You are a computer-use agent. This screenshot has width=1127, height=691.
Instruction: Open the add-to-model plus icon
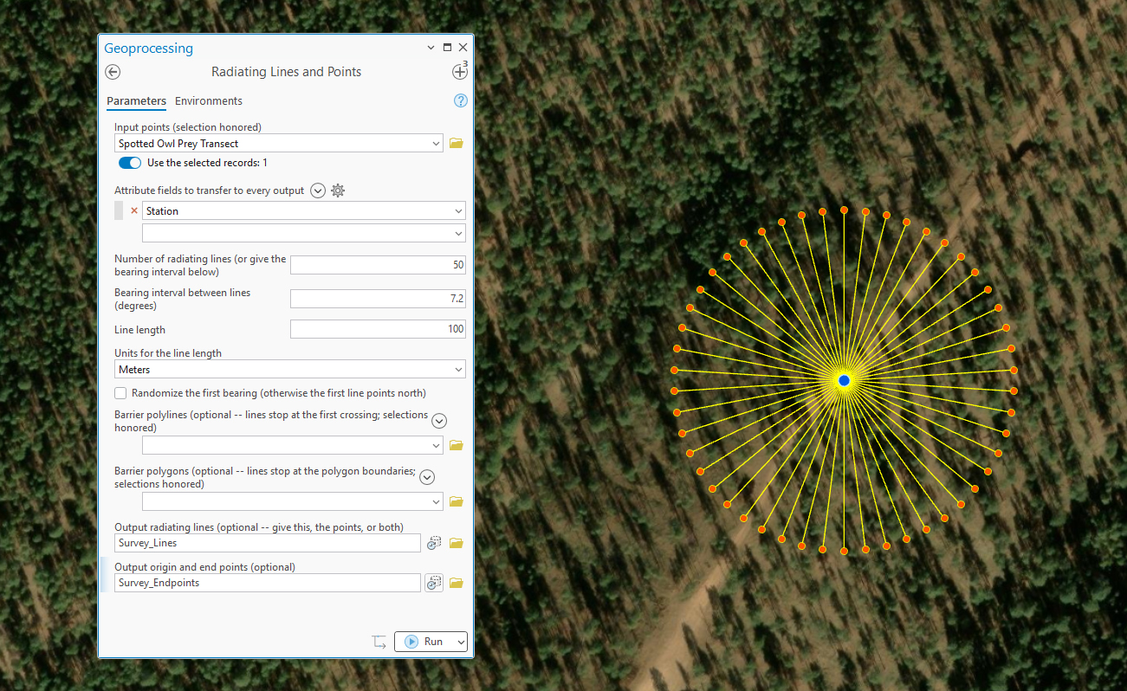459,73
